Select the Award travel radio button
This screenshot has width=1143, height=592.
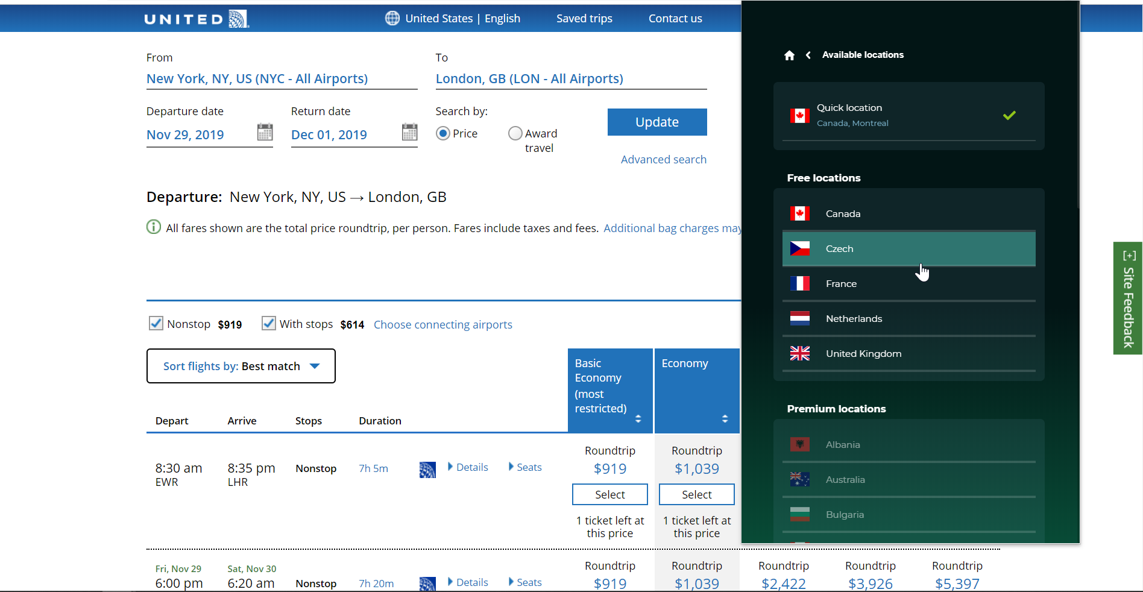point(515,133)
